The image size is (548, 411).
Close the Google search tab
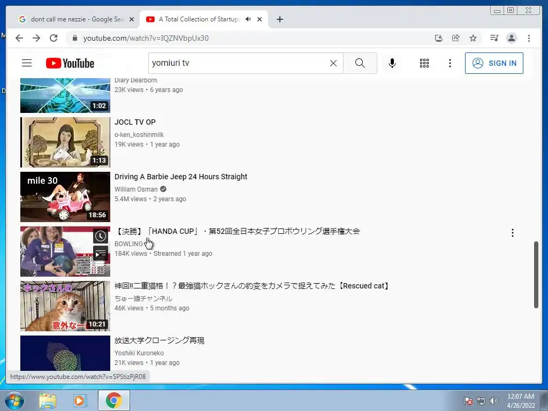(132, 20)
